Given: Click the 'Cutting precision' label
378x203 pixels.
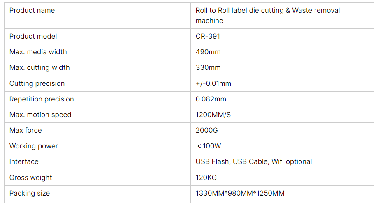Looking at the screenshot, I should pos(37,83).
